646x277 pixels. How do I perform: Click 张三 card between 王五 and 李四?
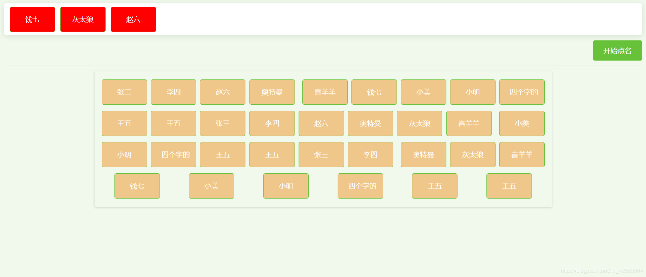pyautogui.click(x=223, y=123)
